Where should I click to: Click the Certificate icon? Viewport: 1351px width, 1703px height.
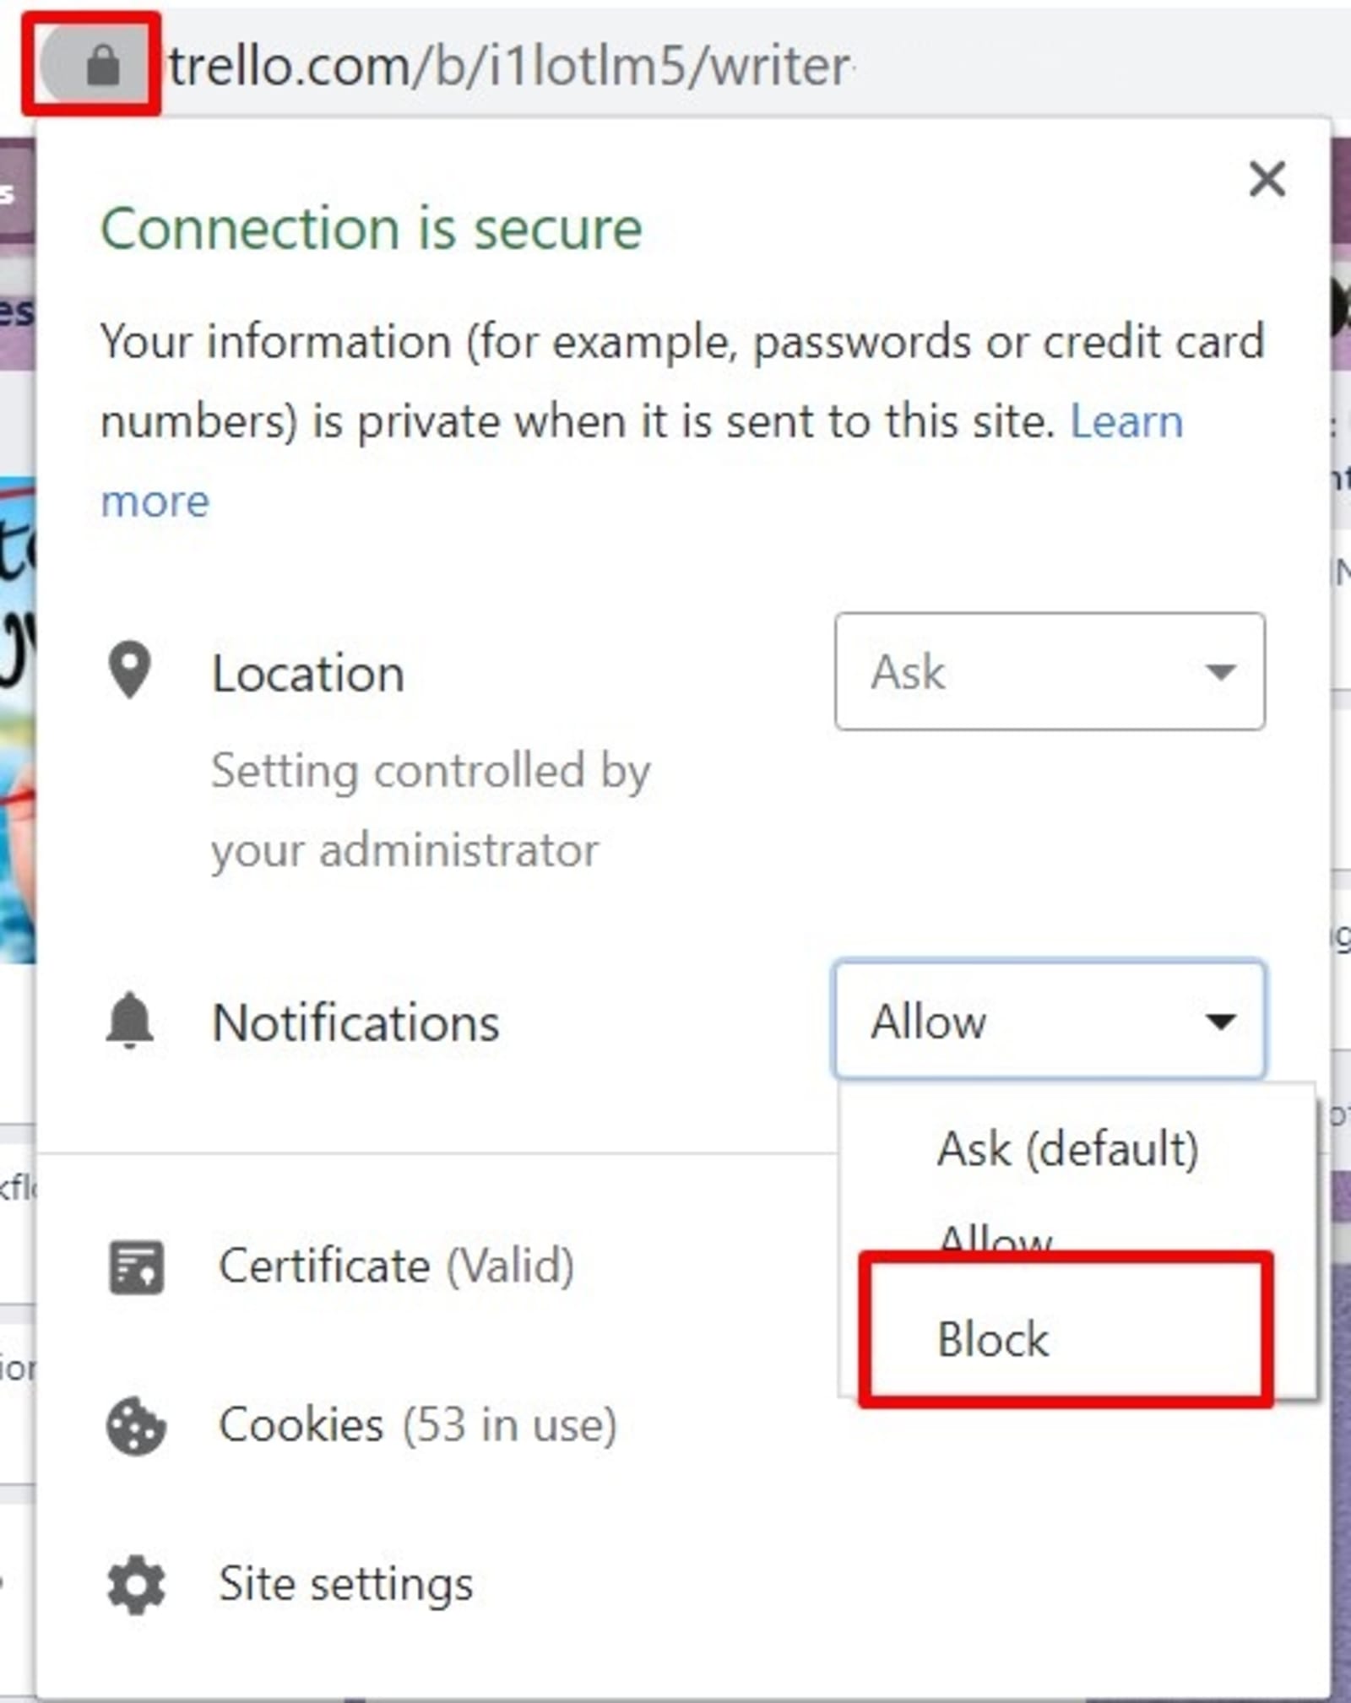coord(138,1266)
